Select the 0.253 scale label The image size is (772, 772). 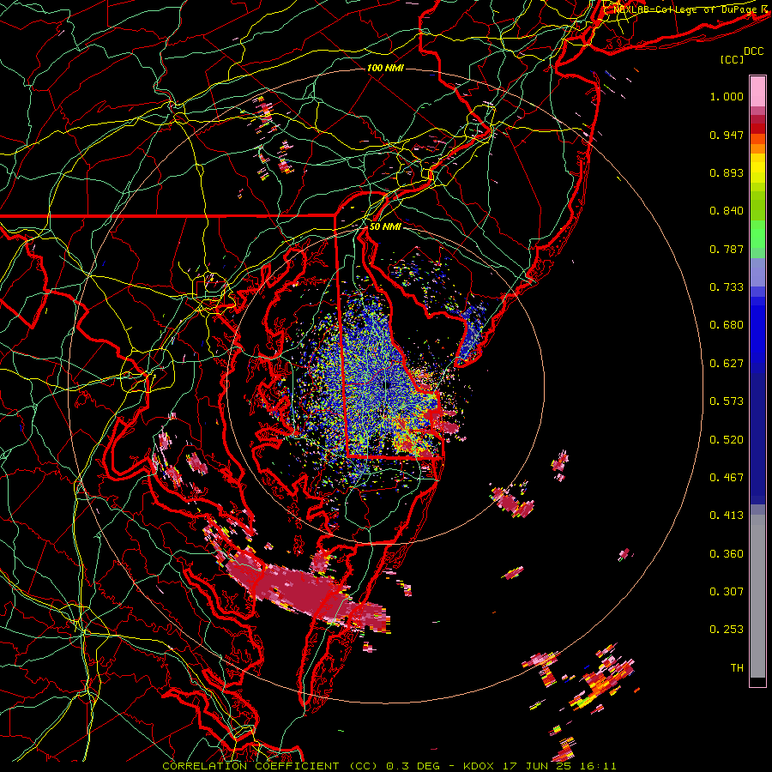727,630
